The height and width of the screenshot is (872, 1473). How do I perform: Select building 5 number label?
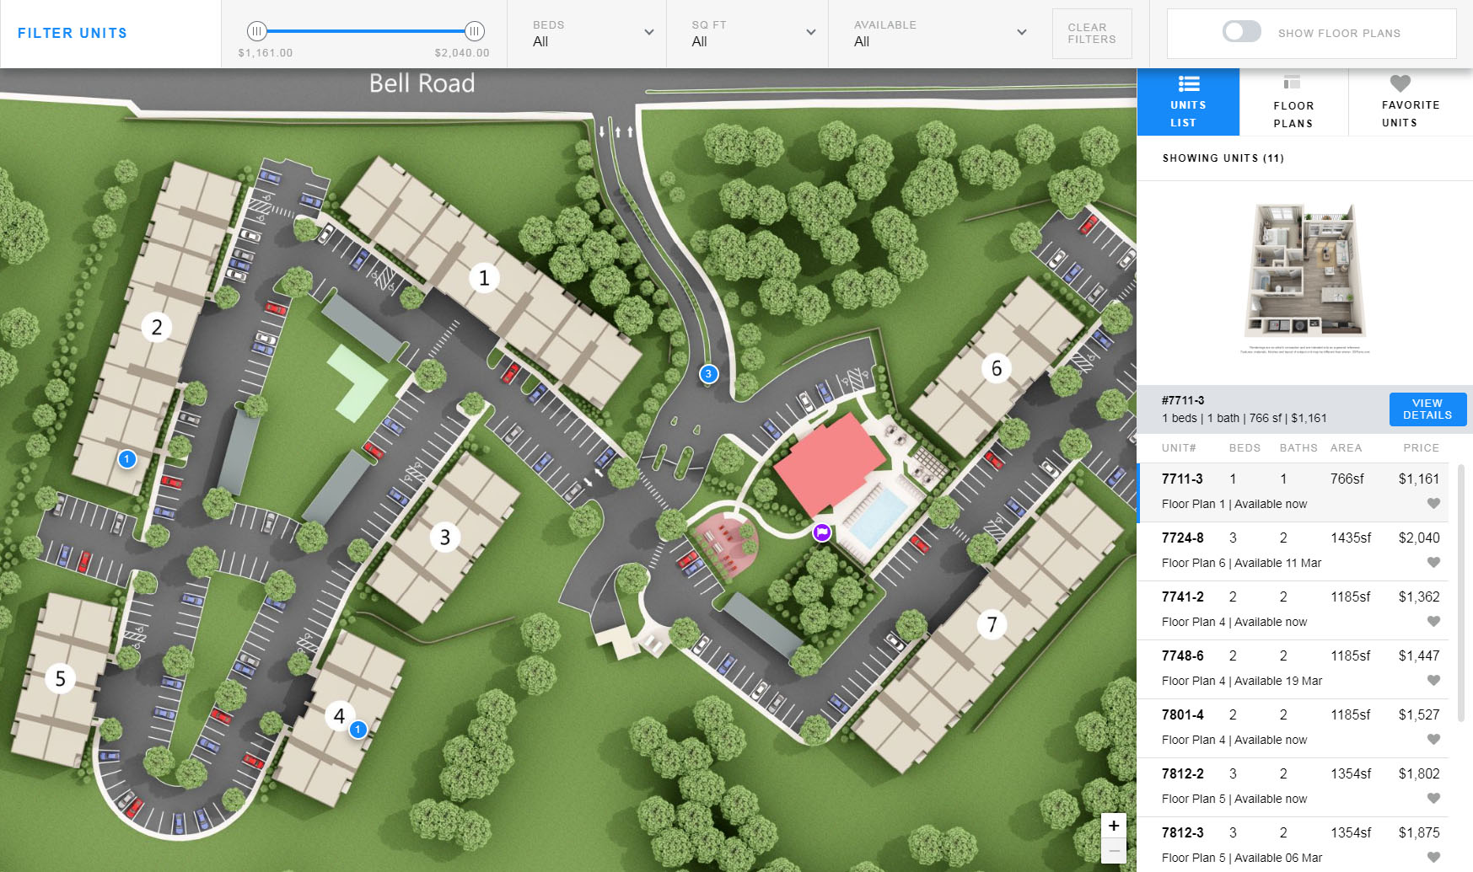pos(61,679)
